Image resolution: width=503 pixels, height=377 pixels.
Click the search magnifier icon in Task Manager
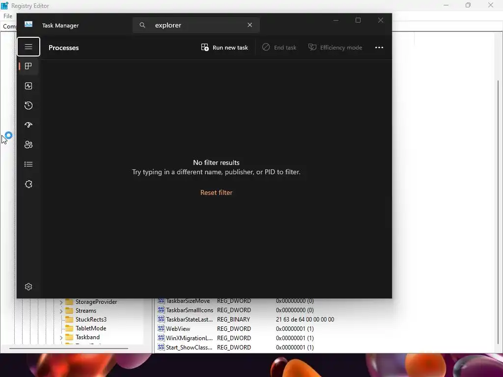pos(142,25)
